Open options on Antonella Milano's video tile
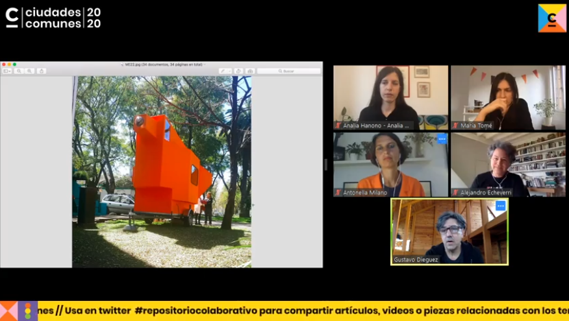This screenshot has height=321, width=569. (x=442, y=139)
